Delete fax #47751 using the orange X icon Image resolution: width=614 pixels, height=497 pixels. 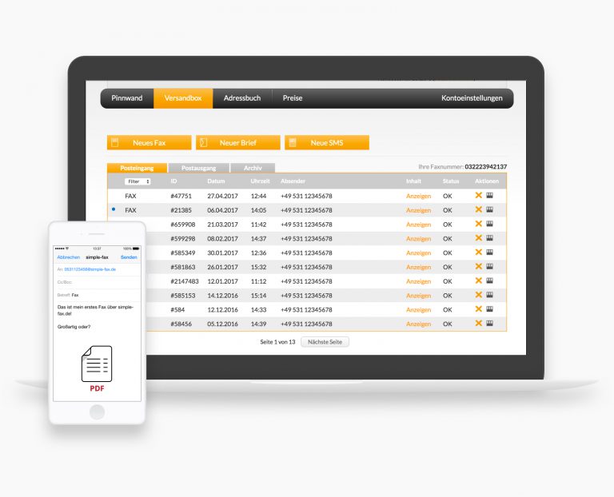pos(478,195)
